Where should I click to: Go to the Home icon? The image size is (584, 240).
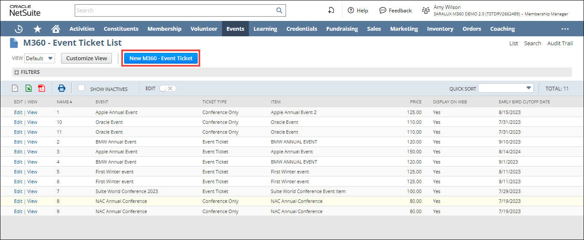click(x=55, y=29)
